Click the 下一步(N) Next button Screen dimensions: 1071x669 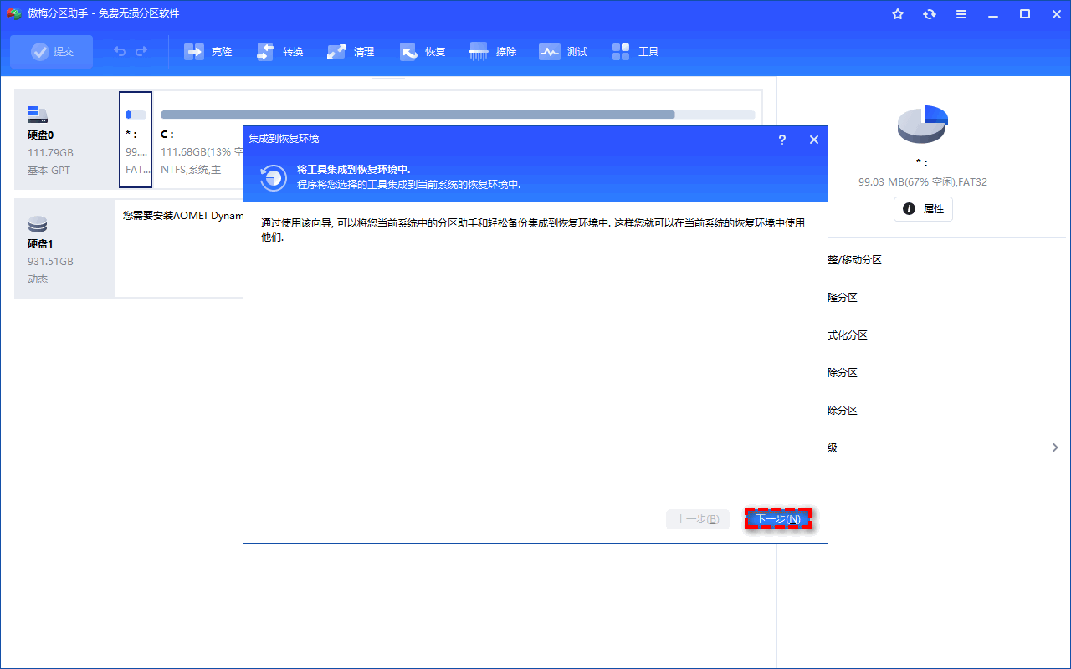click(x=777, y=518)
